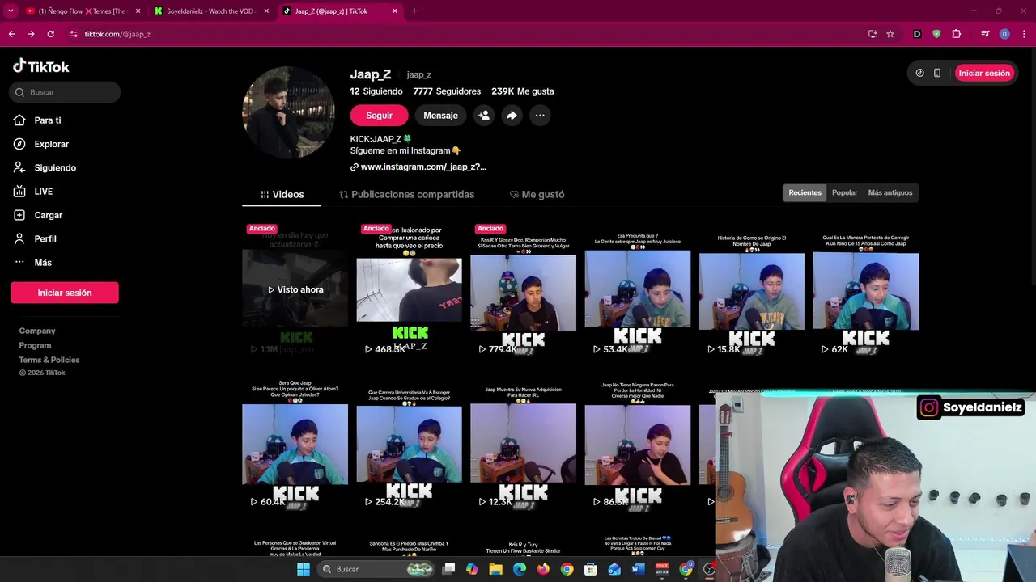Open the Instagram link in bio
The width and height of the screenshot is (1036, 582).
[x=418, y=167]
